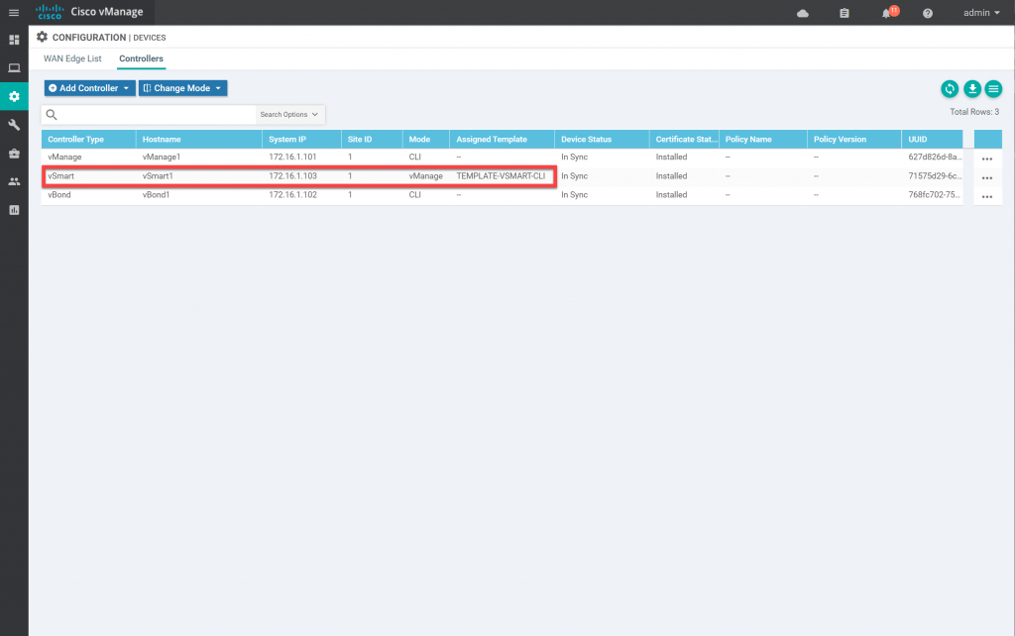
Task: Open the Show Table Columns icon
Action: 993,89
